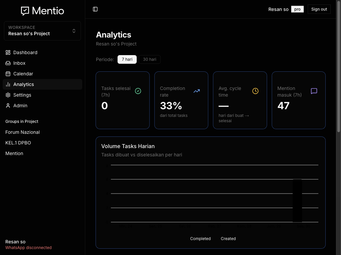Toggle the Created series in chart legend
The width and height of the screenshot is (341, 255).
pos(228,238)
